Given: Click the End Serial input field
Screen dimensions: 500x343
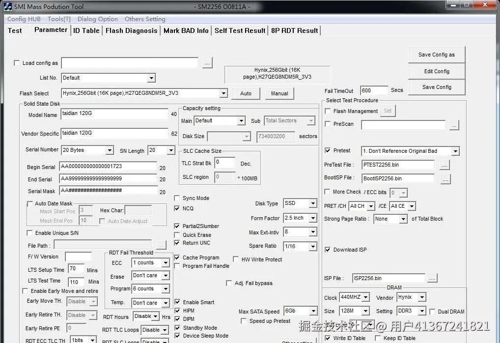Looking at the screenshot, I should pyautogui.click(x=108, y=178).
